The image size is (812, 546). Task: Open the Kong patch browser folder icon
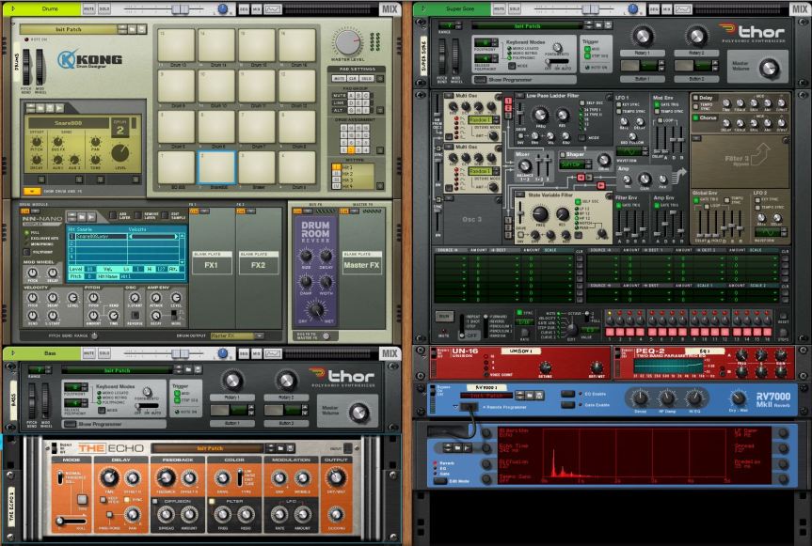[133, 28]
